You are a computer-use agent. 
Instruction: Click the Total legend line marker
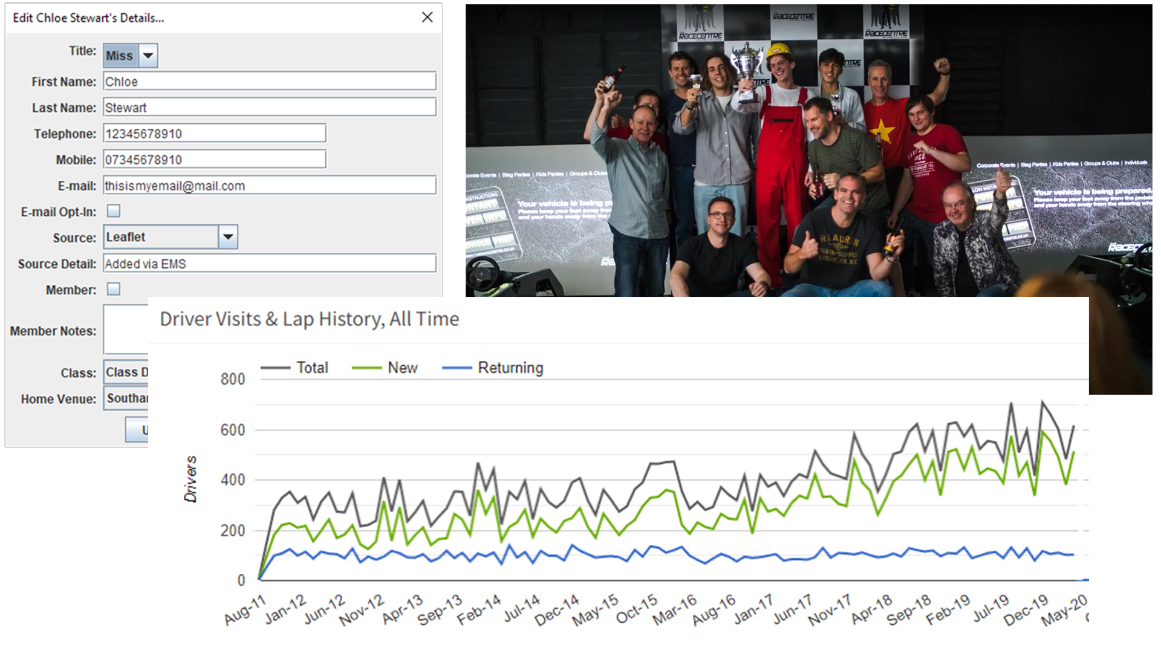pos(276,368)
